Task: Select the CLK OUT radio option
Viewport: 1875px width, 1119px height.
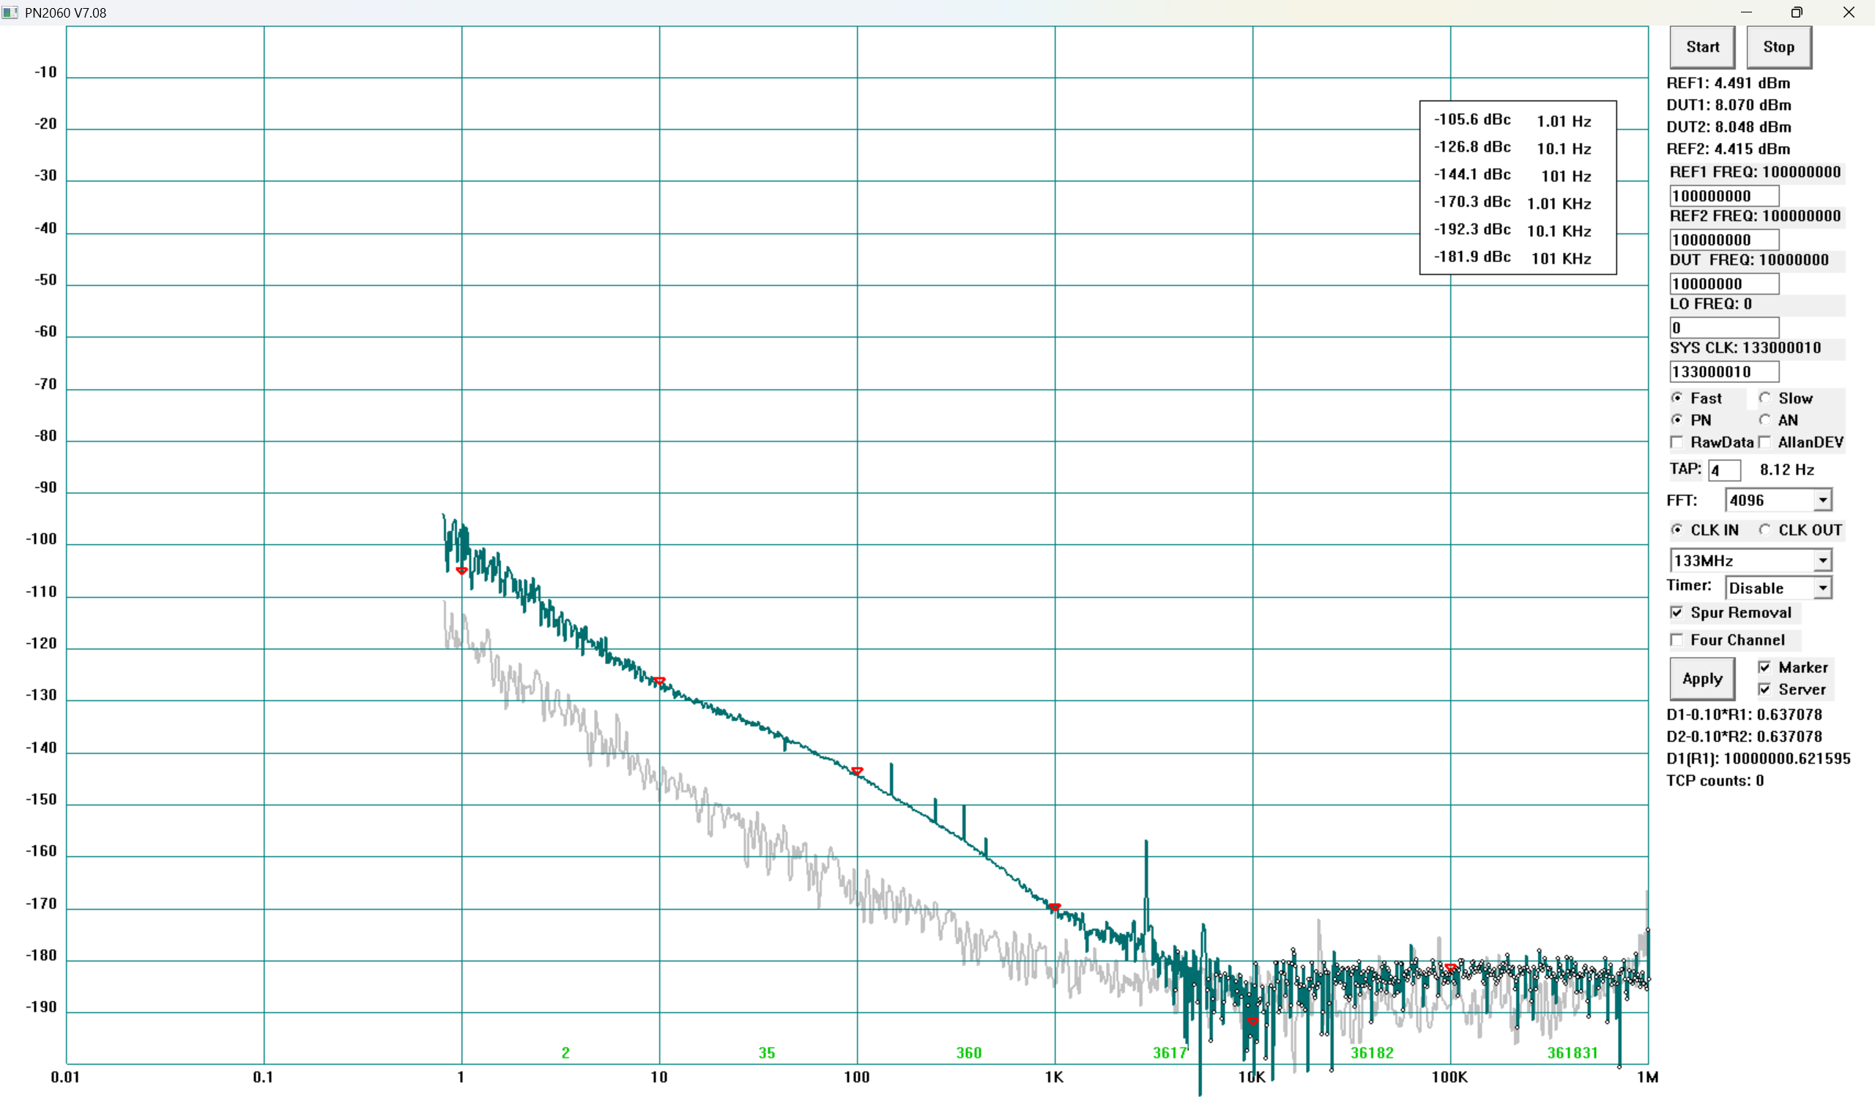Action: tap(1765, 530)
